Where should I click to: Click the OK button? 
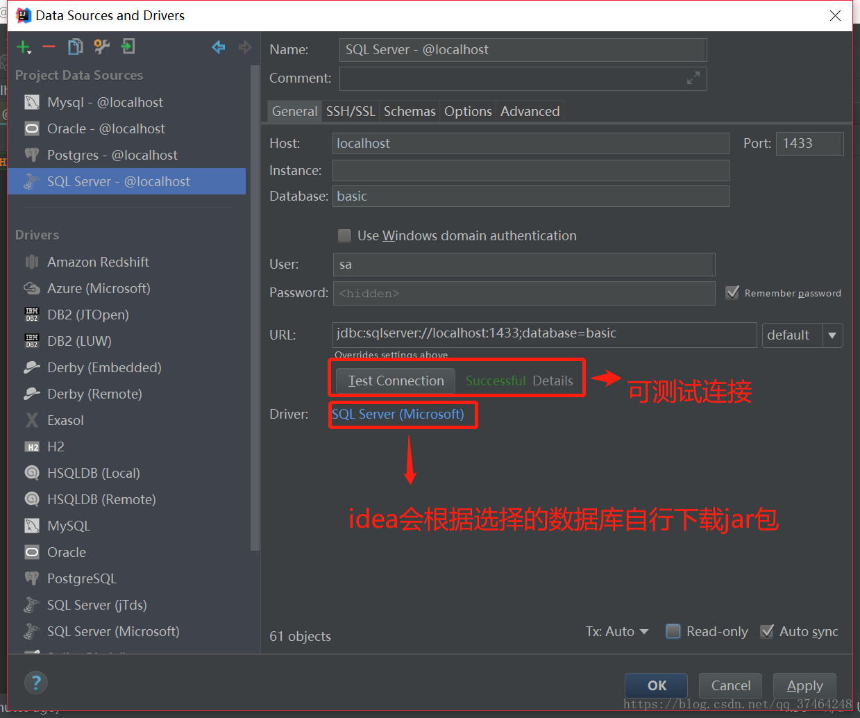657,685
